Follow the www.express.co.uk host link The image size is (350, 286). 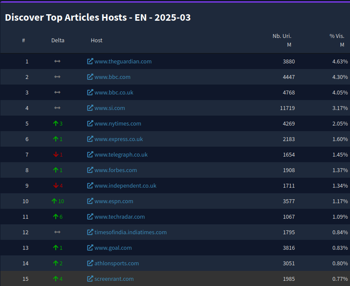pos(119,139)
